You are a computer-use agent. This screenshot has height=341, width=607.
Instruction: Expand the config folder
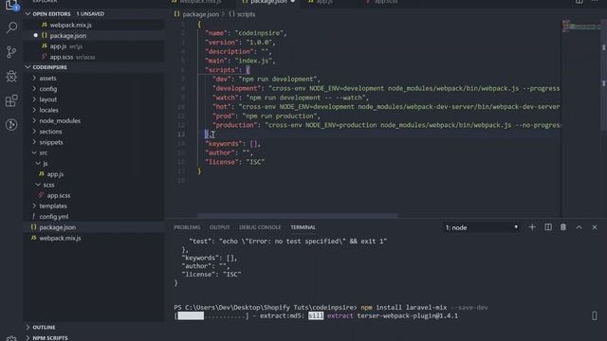[x=93, y=89]
